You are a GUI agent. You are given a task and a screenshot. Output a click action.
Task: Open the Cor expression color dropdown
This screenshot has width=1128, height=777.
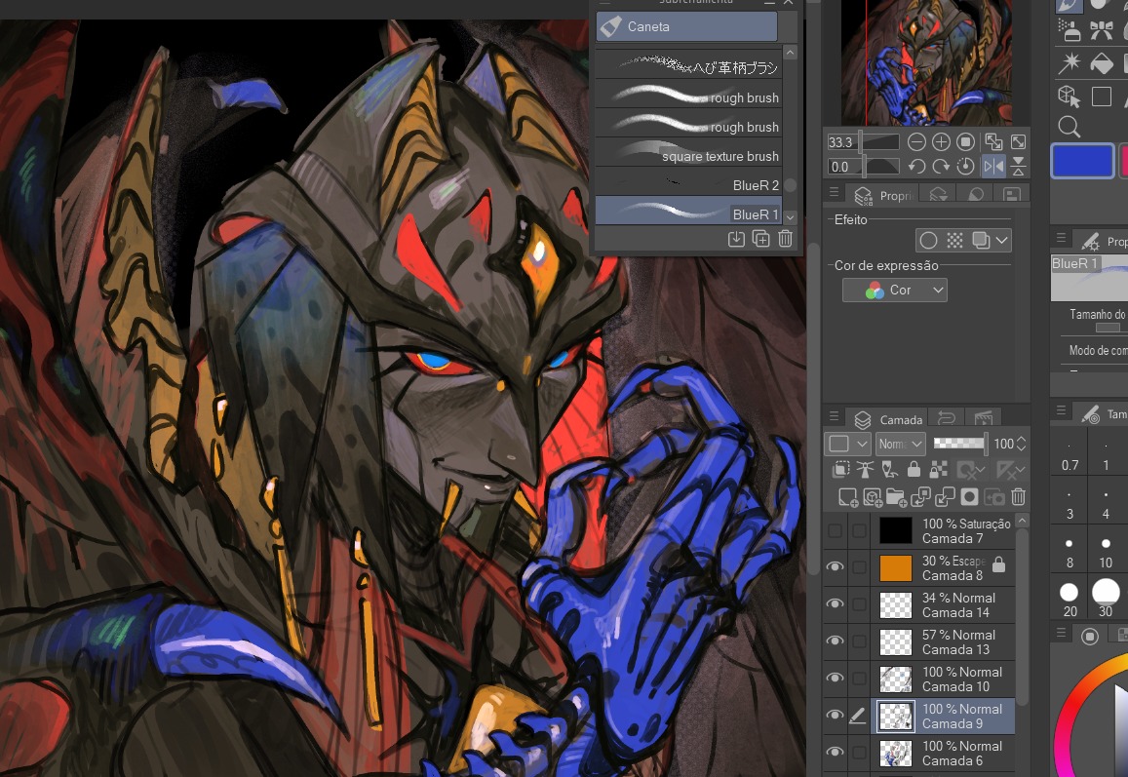pos(895,290)
